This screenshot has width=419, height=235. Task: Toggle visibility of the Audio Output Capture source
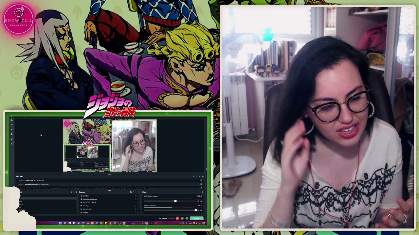[x=138, y=199]
